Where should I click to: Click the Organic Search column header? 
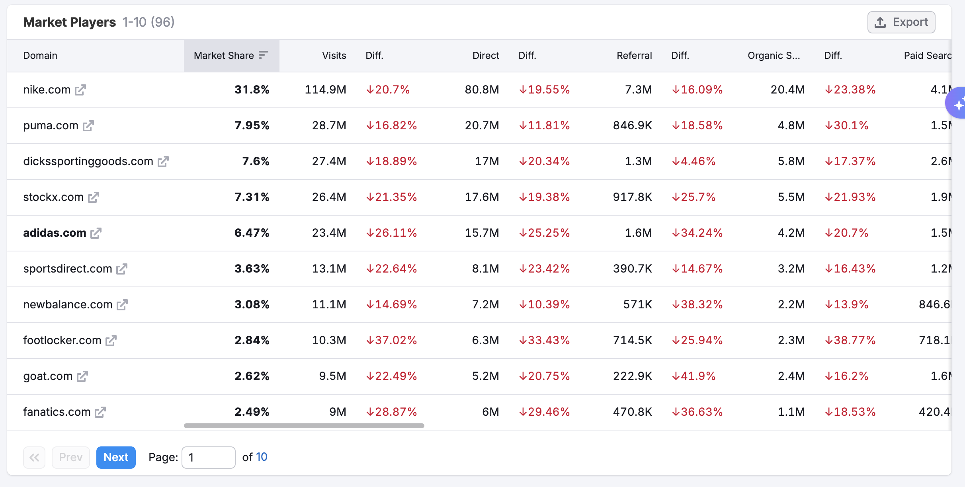tap(773, 56)
